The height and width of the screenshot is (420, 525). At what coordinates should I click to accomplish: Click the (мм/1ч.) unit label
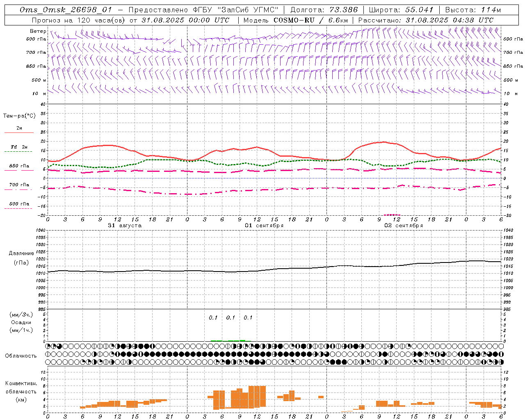[x=21, y=330]
